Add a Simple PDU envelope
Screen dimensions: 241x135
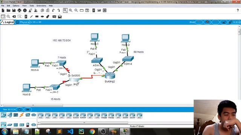pos(54,16)
